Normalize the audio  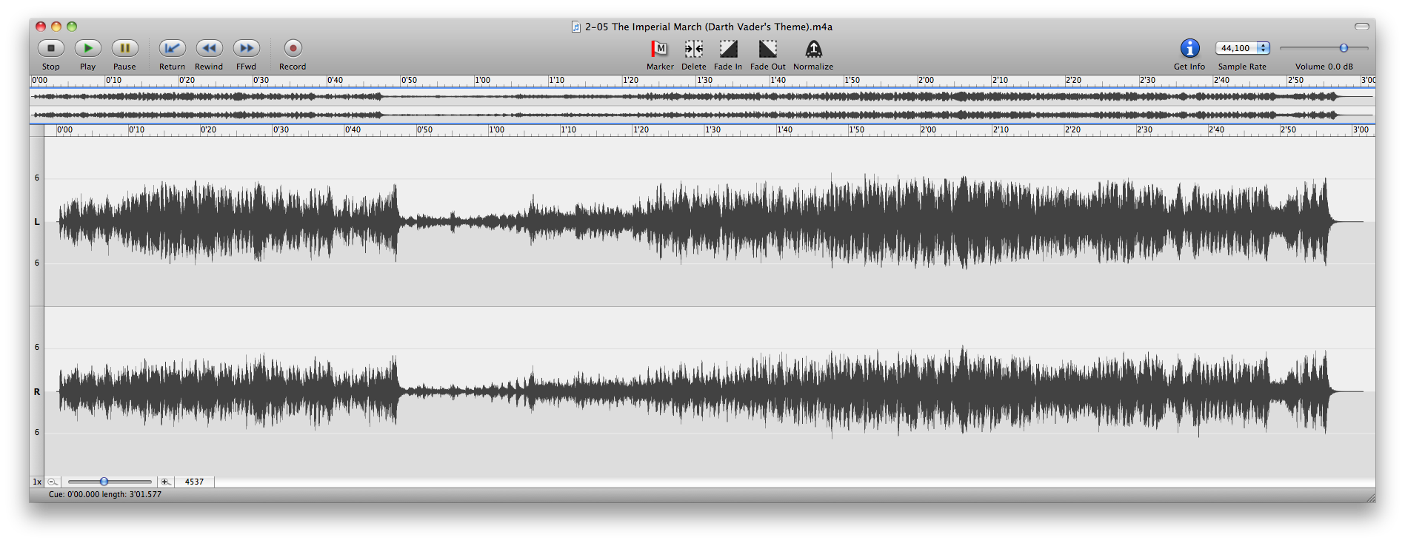point(813,49)
